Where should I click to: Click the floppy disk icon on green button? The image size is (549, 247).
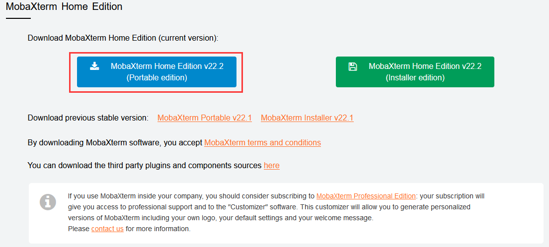coord(353,66)
